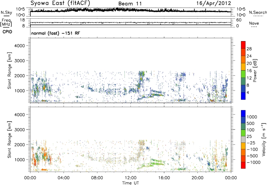Click the '-25' value on Velocity color bar

coord(252,143)
